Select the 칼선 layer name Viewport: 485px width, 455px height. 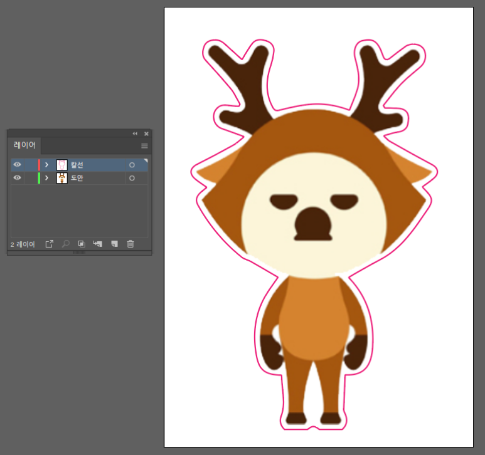[x=77, y=165]
